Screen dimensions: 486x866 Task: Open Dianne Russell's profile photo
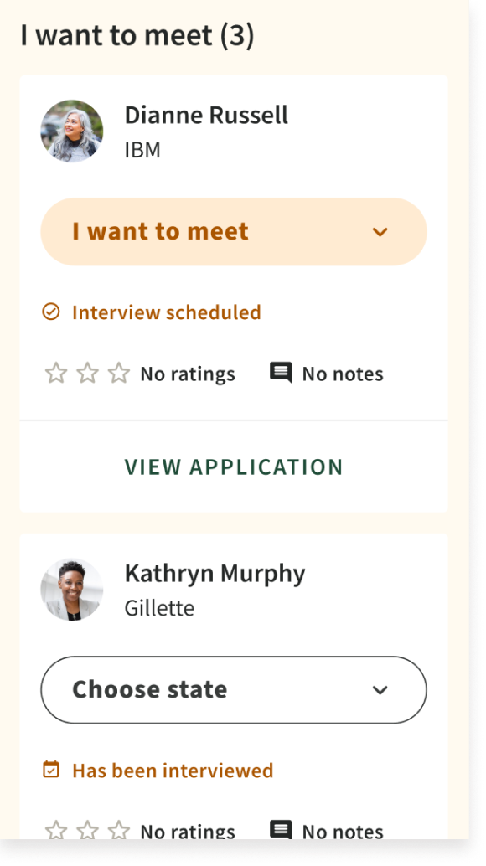(72, 131)
